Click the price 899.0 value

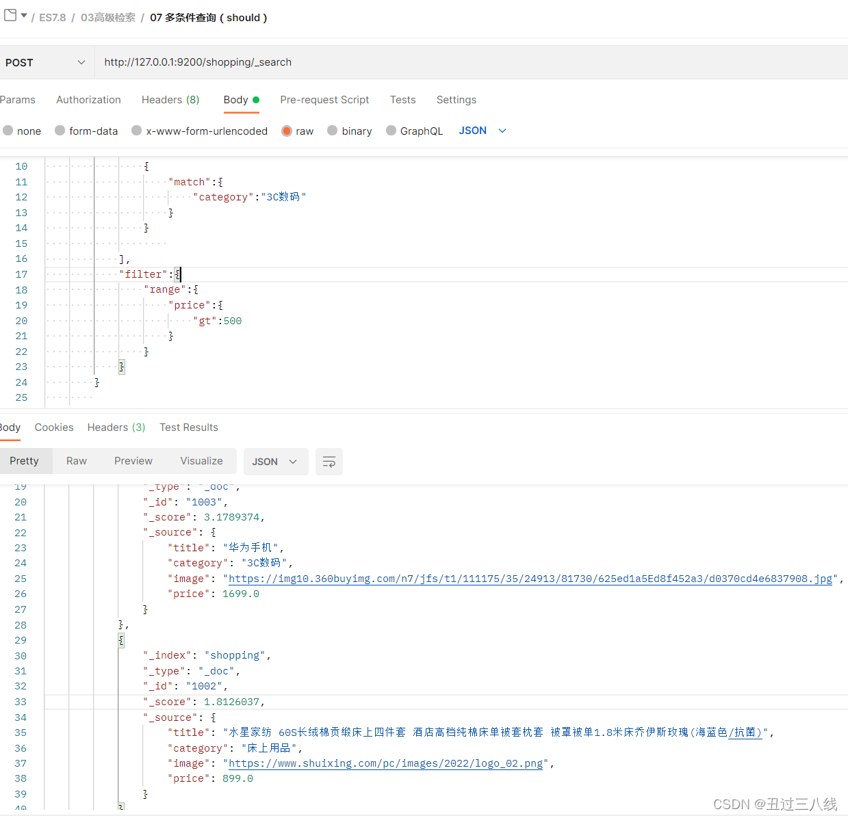coord(238,778)
